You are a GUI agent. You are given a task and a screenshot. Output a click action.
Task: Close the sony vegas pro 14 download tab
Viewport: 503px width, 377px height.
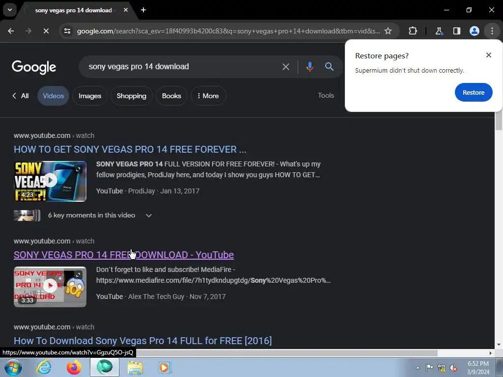pyautogui.click(x=126, y=10)
